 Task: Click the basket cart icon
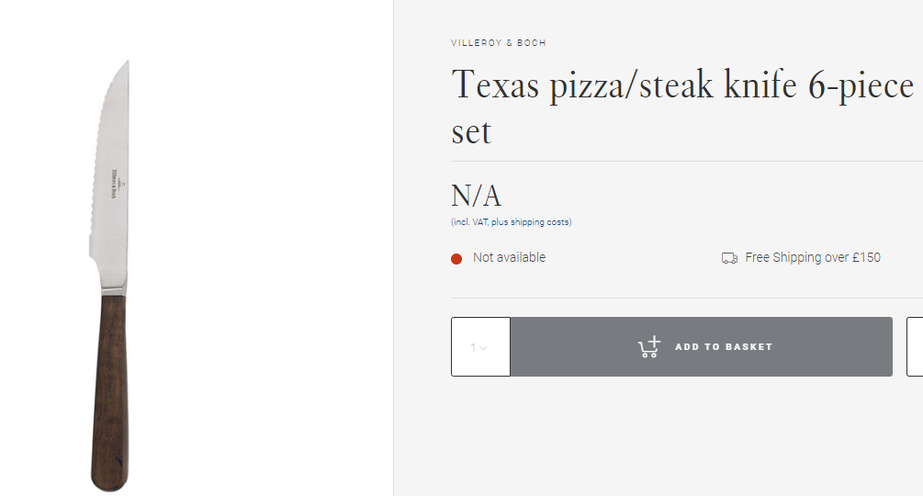click(x=649, y=347)
